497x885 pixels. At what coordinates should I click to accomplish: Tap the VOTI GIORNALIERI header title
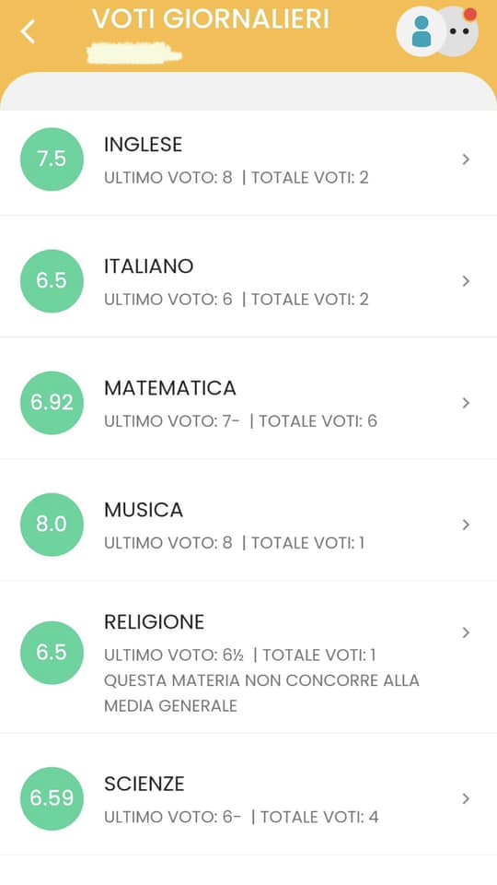(211, 19)
